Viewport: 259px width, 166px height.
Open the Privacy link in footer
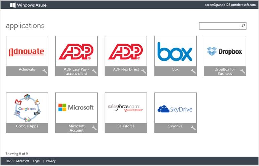51,161
